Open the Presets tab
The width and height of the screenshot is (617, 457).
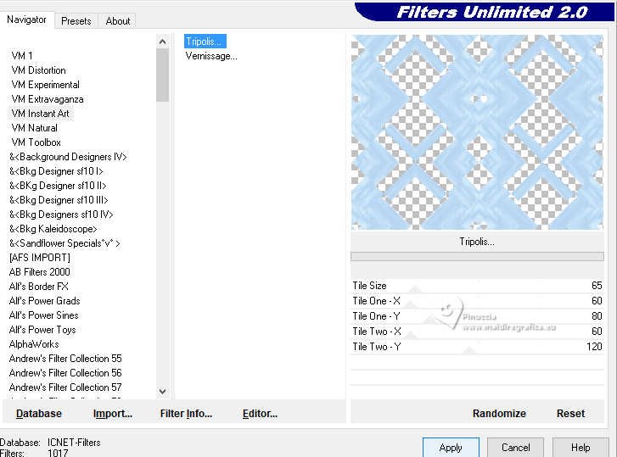point(76,21)
